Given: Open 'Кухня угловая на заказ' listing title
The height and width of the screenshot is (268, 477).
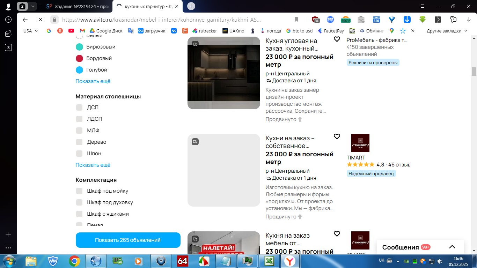Looking at the screenshot, I should [x=291, y=45].
